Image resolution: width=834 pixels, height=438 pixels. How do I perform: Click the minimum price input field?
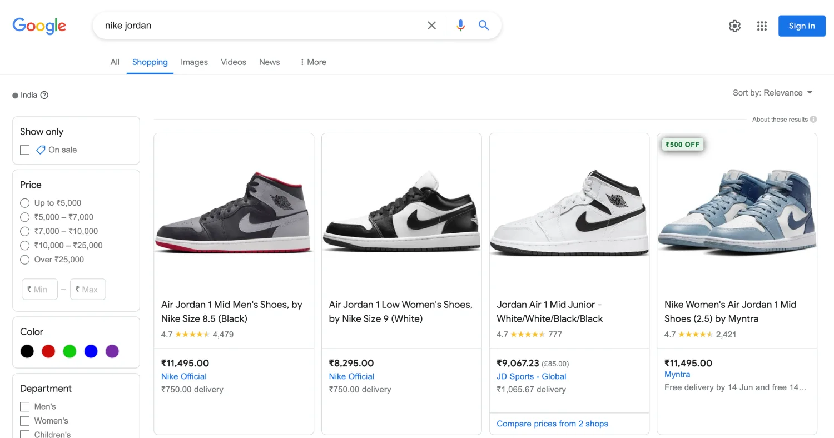40,290
